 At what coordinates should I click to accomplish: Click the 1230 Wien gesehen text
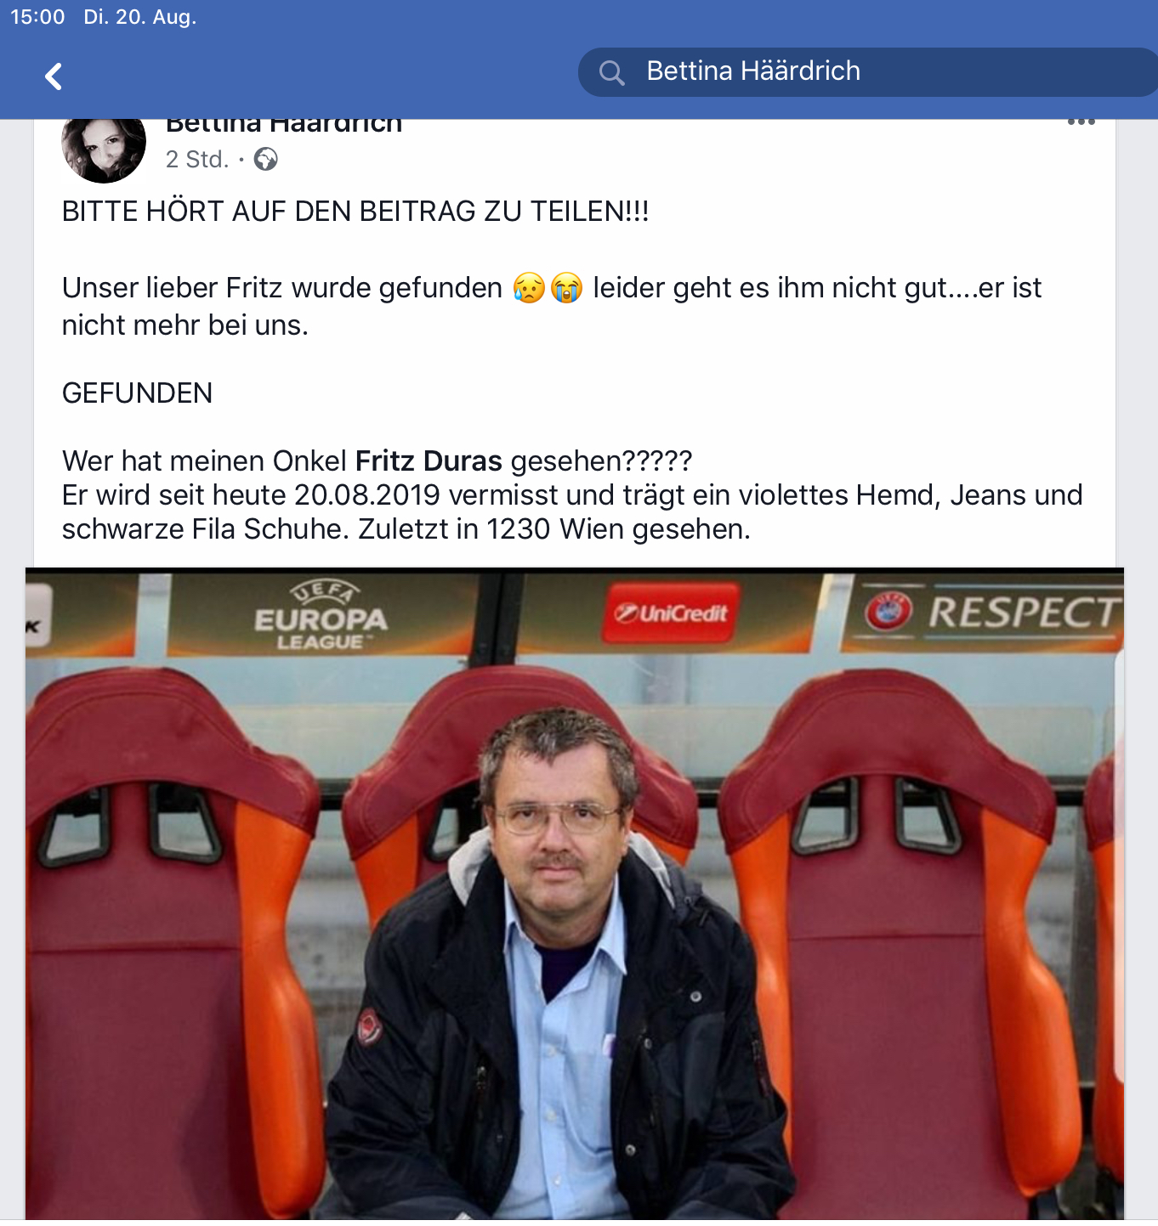(618, 529)
